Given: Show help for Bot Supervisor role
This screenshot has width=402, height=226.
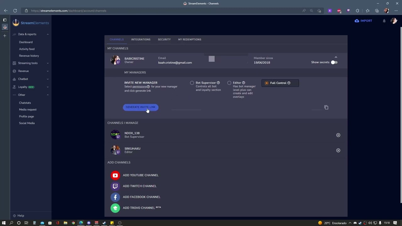Looking at the screenshot, I should [218, 83].
